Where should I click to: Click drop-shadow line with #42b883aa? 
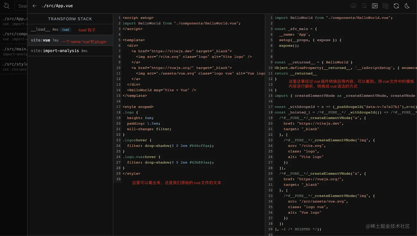[x=170, y=162]
